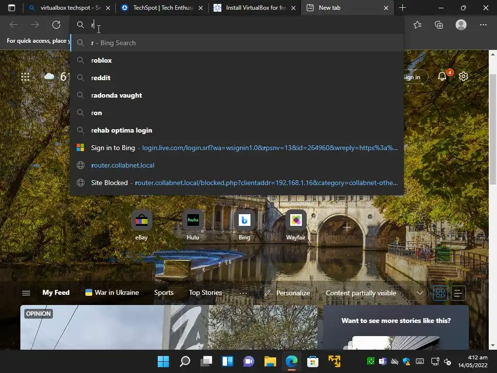Open Microsoft Store on taskbar
This screenshot has width=497, height=373.
point(313,361)
